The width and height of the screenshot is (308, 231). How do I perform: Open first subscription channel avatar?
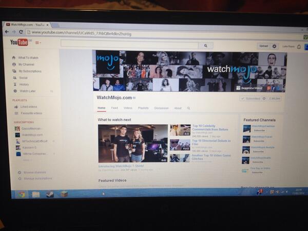[x=17, y=128]
